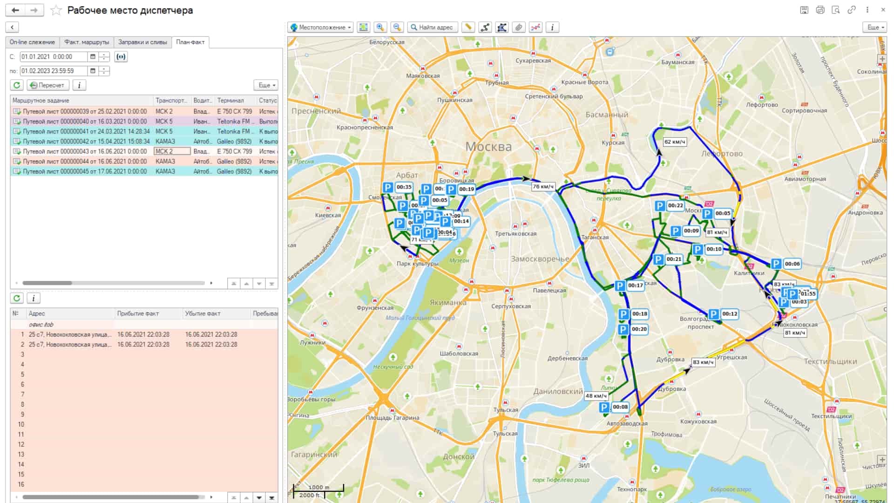Expand the Еще menu above route list

coord(266,85)
